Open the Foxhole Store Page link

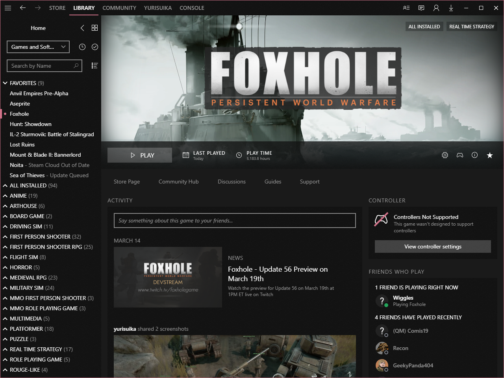(127, 182)
